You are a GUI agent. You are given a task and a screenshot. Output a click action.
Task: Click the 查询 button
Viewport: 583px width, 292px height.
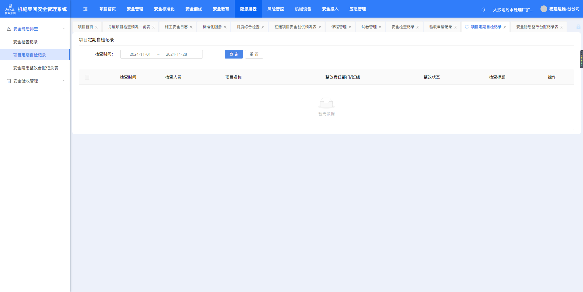pos(234,54)
